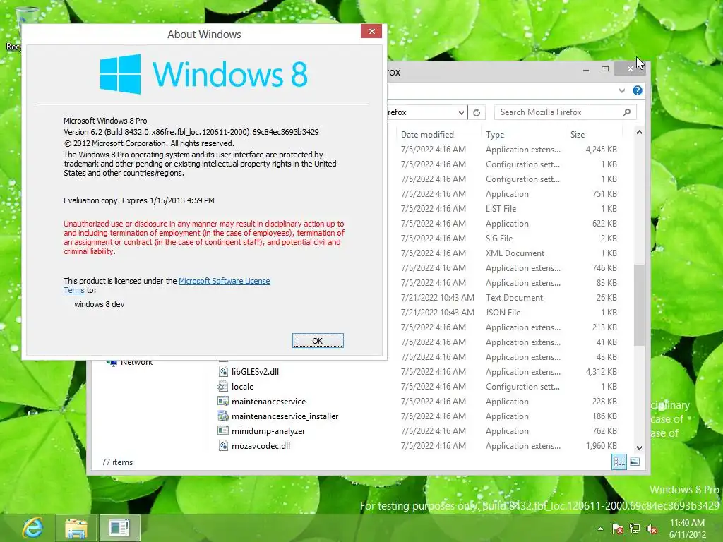This screenshot has width=723, height=542.
Task: Close the About Windows dialog
Action: click(371, 31)
